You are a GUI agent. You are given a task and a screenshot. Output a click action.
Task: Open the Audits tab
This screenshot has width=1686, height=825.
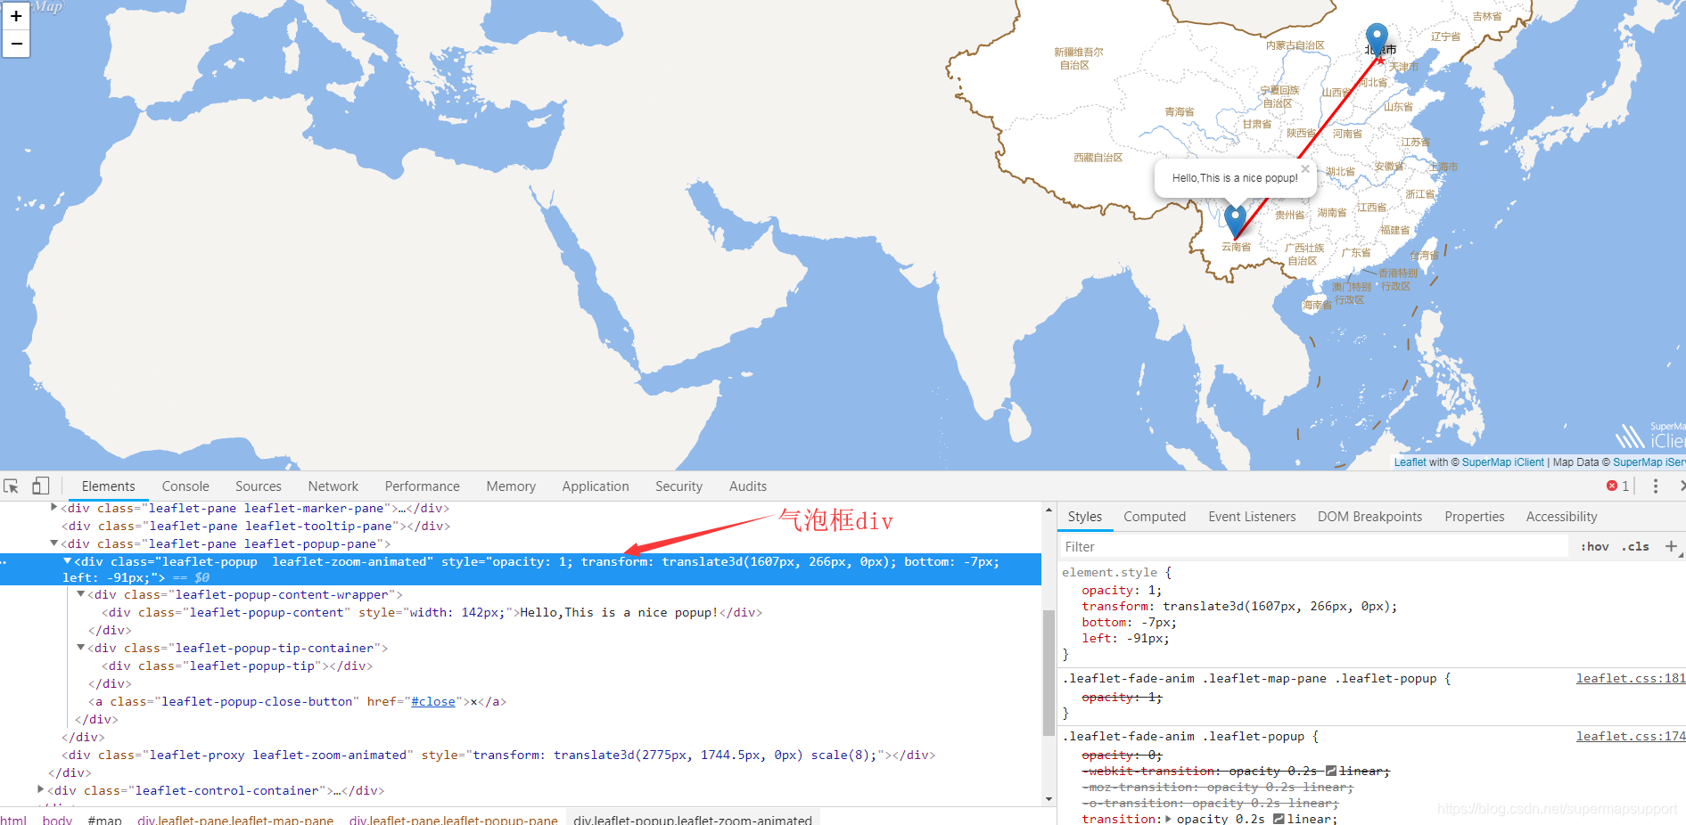point(748,486)
